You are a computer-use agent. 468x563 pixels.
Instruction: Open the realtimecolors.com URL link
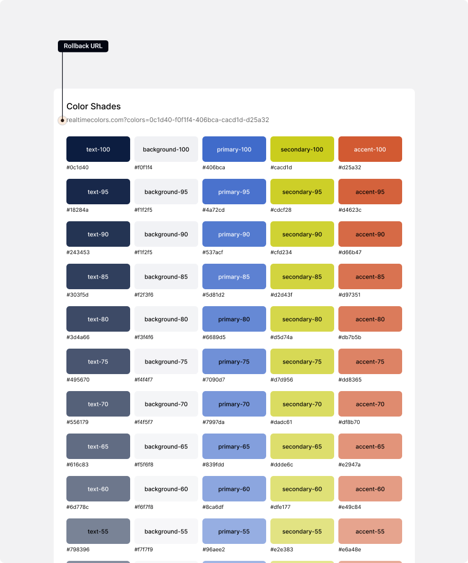click(168, 120)
